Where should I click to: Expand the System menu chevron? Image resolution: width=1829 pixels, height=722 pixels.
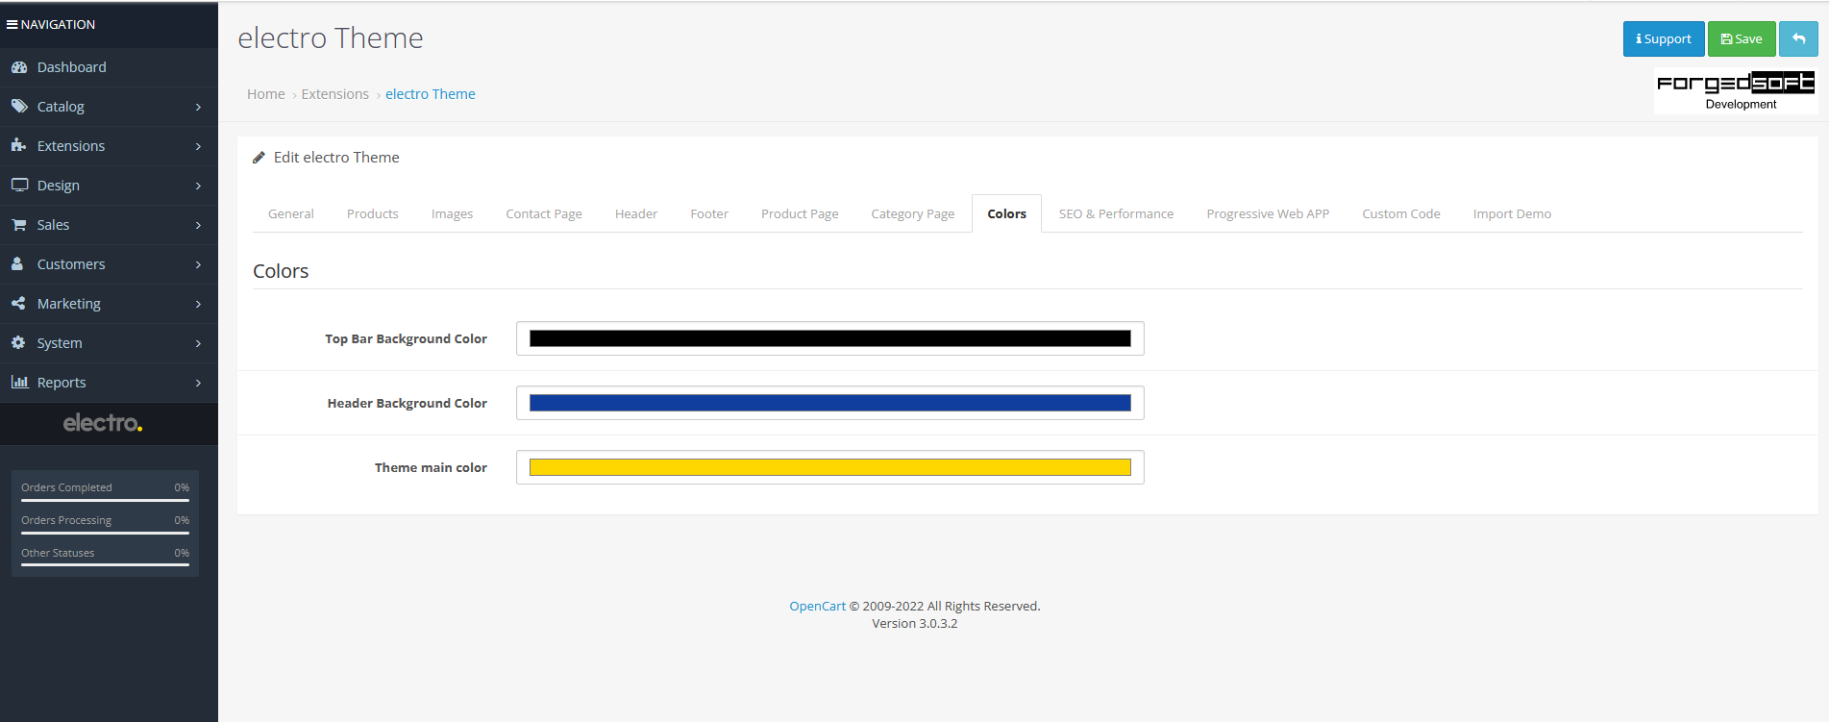pyautogui.click(x=198, y=343)
